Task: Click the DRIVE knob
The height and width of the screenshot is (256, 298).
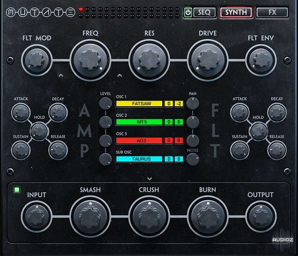Action: pyautogui.click(x=208, y=60)
